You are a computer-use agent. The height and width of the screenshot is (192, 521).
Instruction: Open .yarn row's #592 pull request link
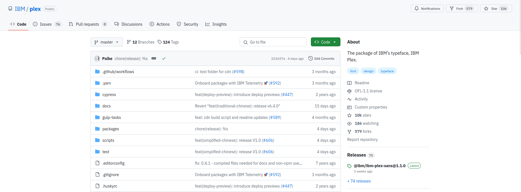[275, 83]
